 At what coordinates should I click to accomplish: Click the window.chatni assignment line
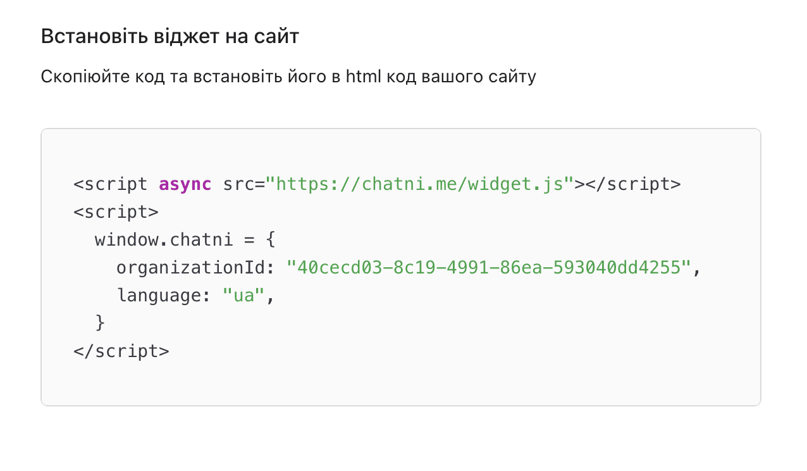(x=185, y=240)
